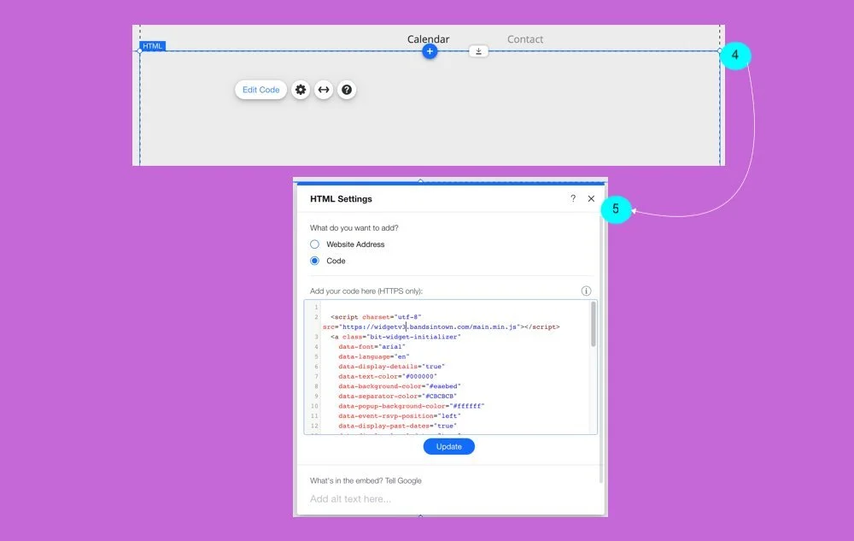854x541 pixels.
Task: Click inside the code editor area
Action: coord(450,367)
